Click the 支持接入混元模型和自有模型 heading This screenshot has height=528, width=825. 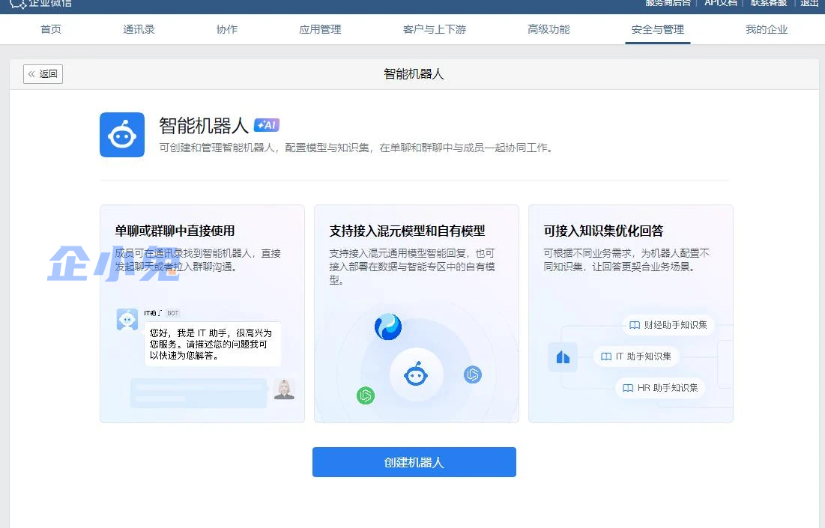pyautogui.click(x=407, y=231)
